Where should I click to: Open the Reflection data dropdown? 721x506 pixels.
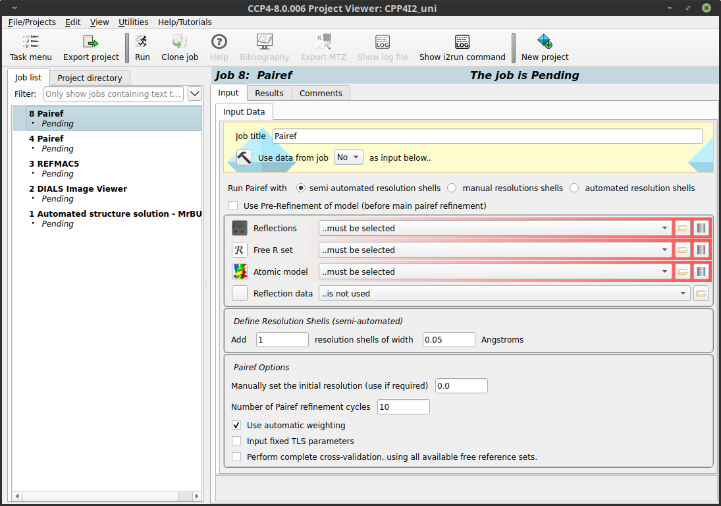point(504,293)
